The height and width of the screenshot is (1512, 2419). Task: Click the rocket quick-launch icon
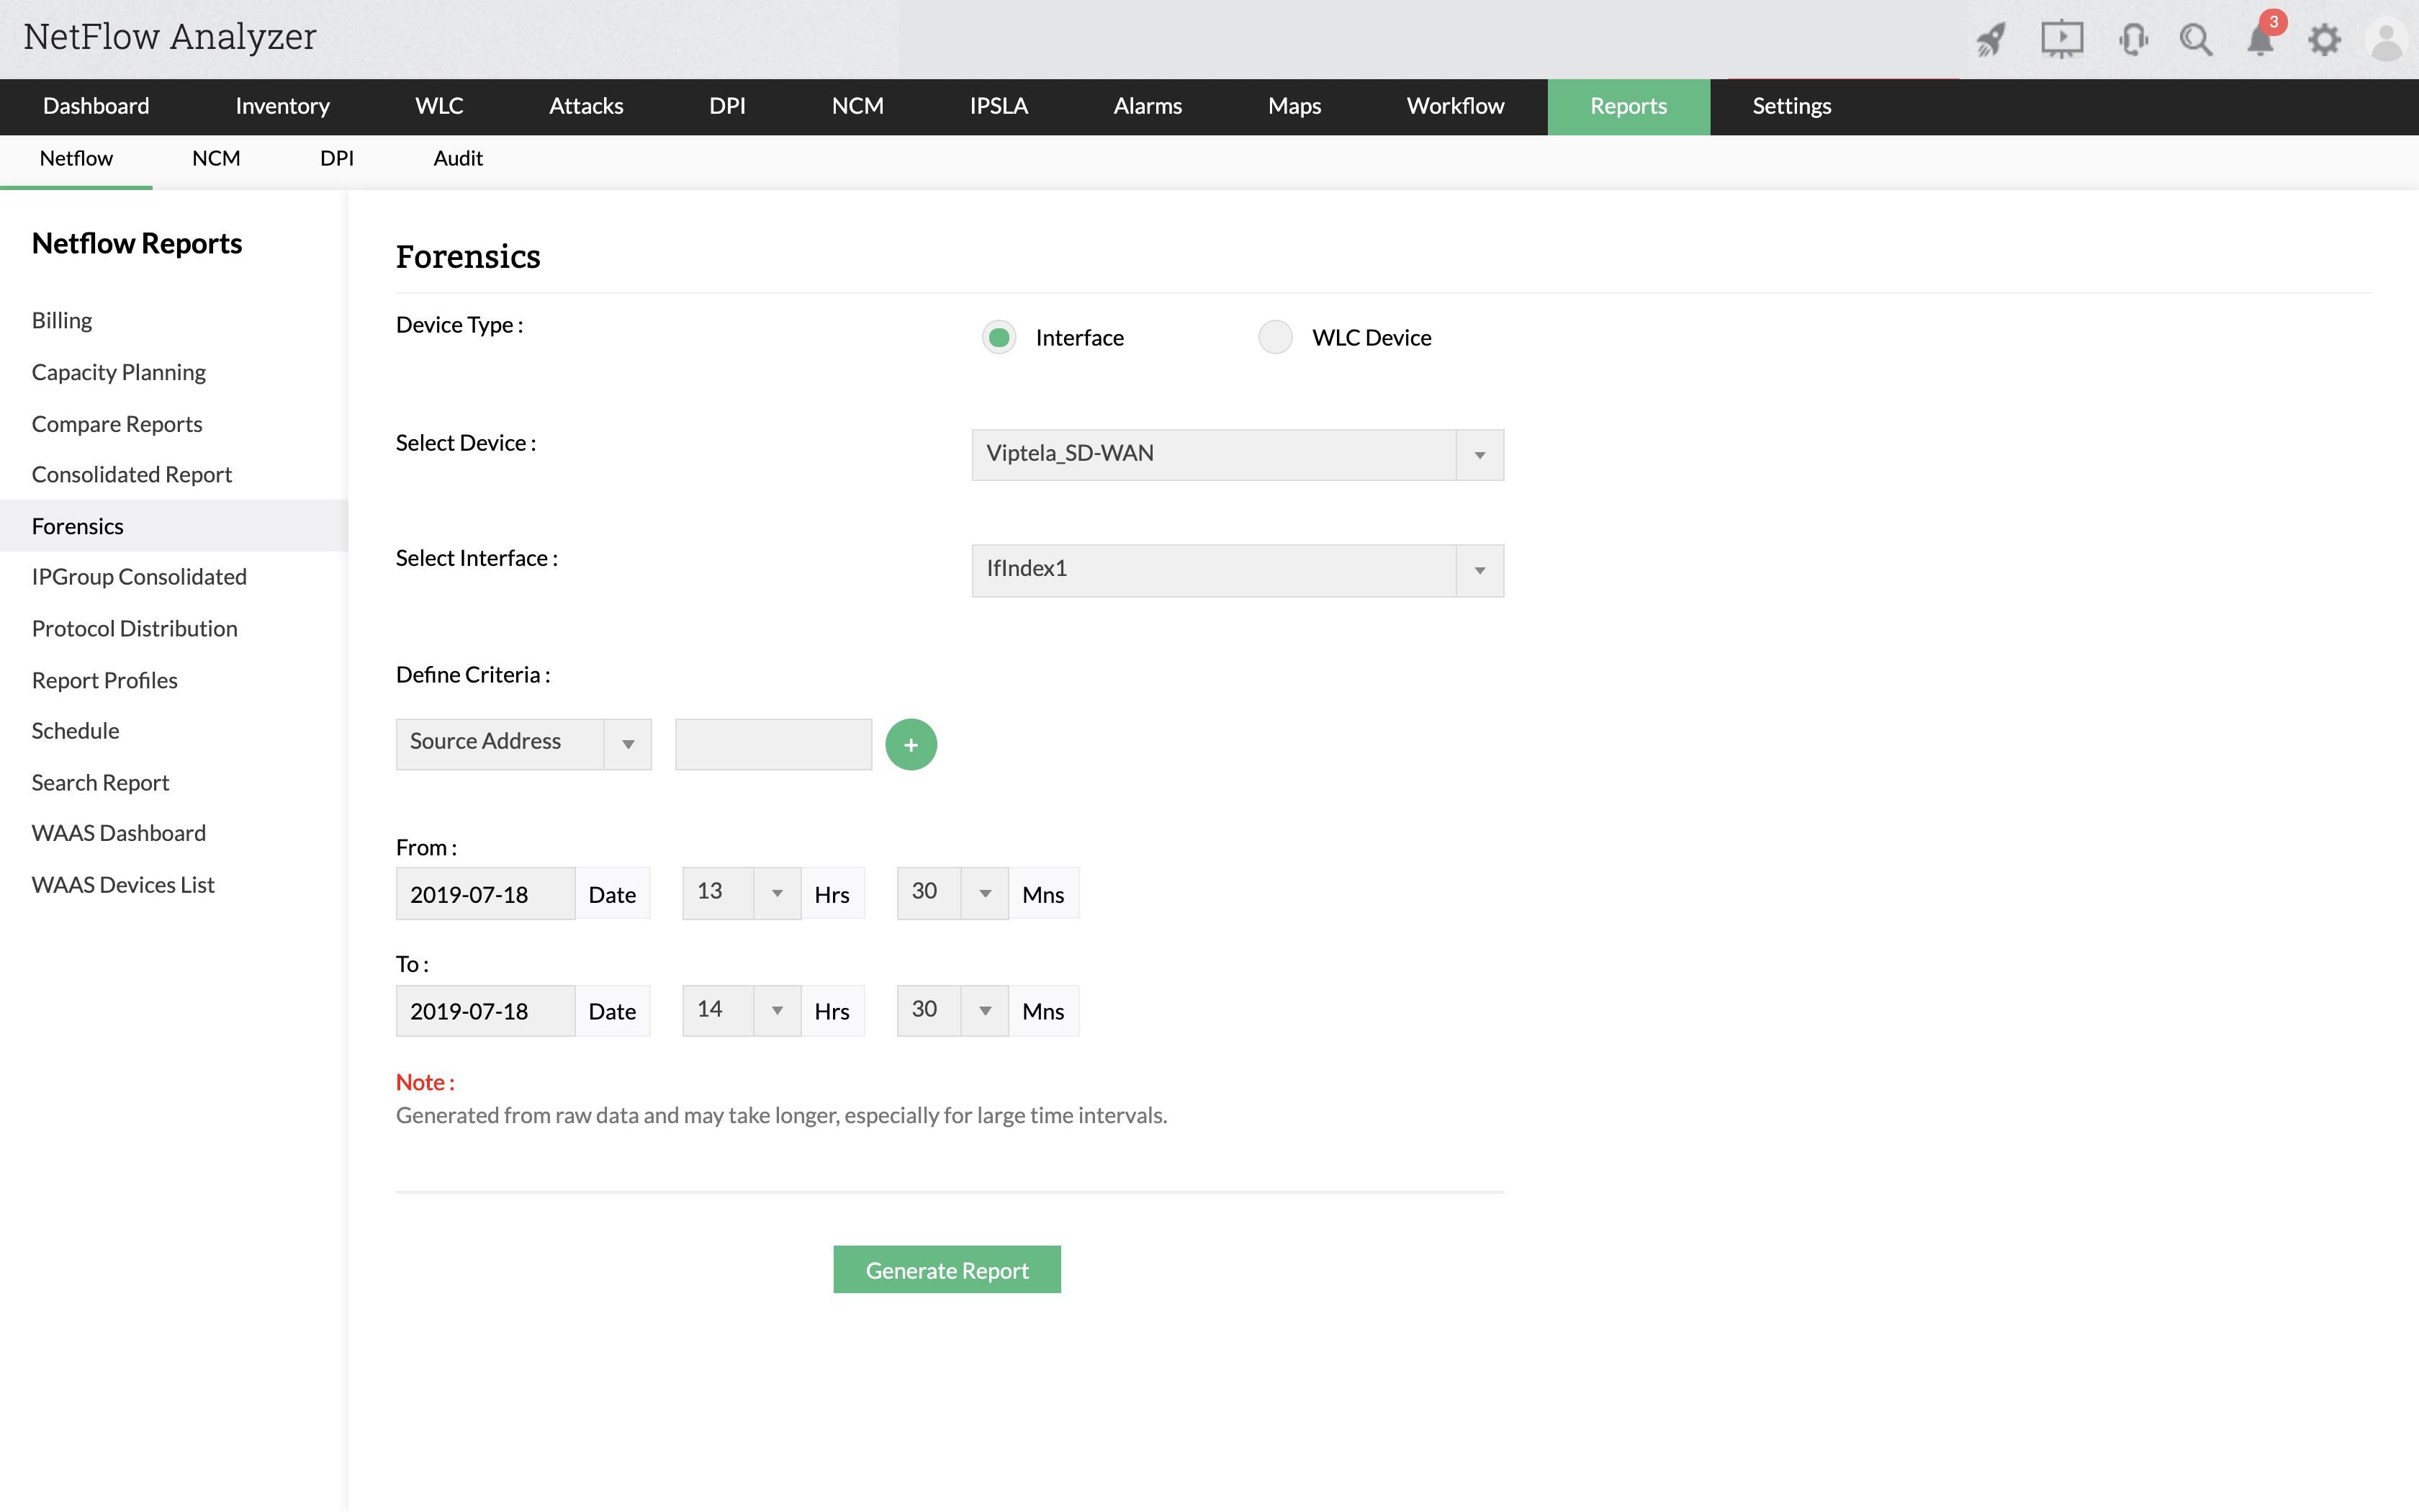coord(1991,40)
